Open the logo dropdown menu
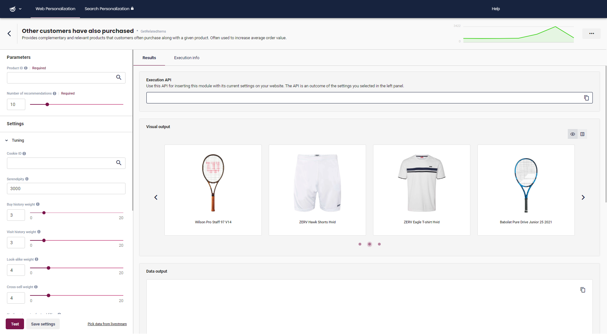Image resolution: width=607 pixels, height=334 pixels. 15,9
